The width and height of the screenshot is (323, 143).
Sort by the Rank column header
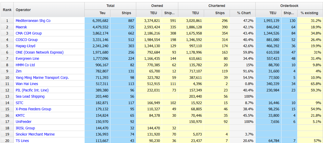click(7, 10)
